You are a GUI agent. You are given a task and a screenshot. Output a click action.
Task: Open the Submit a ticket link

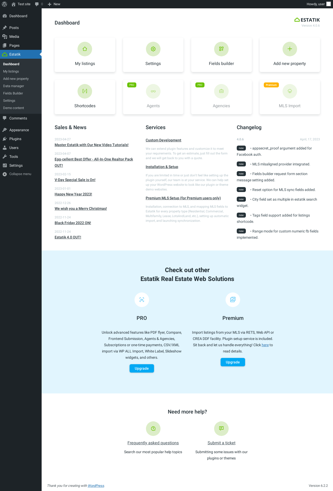221,443
